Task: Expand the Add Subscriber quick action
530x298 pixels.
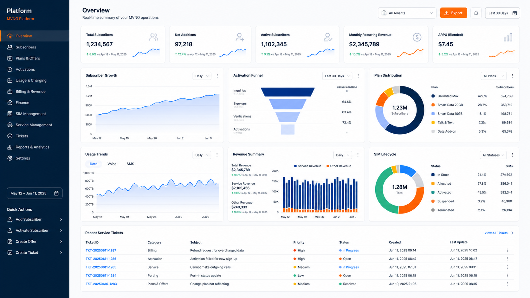Action: point(35,219)
